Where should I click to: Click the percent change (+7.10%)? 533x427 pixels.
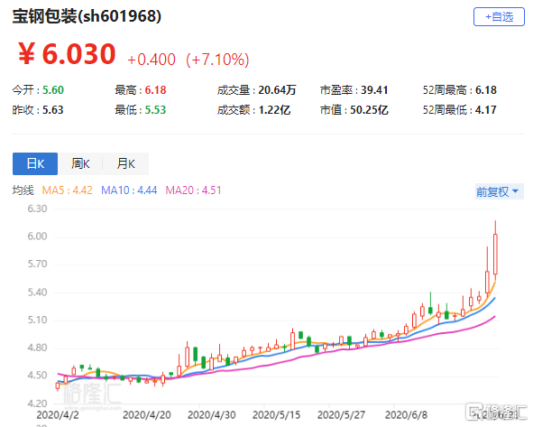tap(217, 60)
